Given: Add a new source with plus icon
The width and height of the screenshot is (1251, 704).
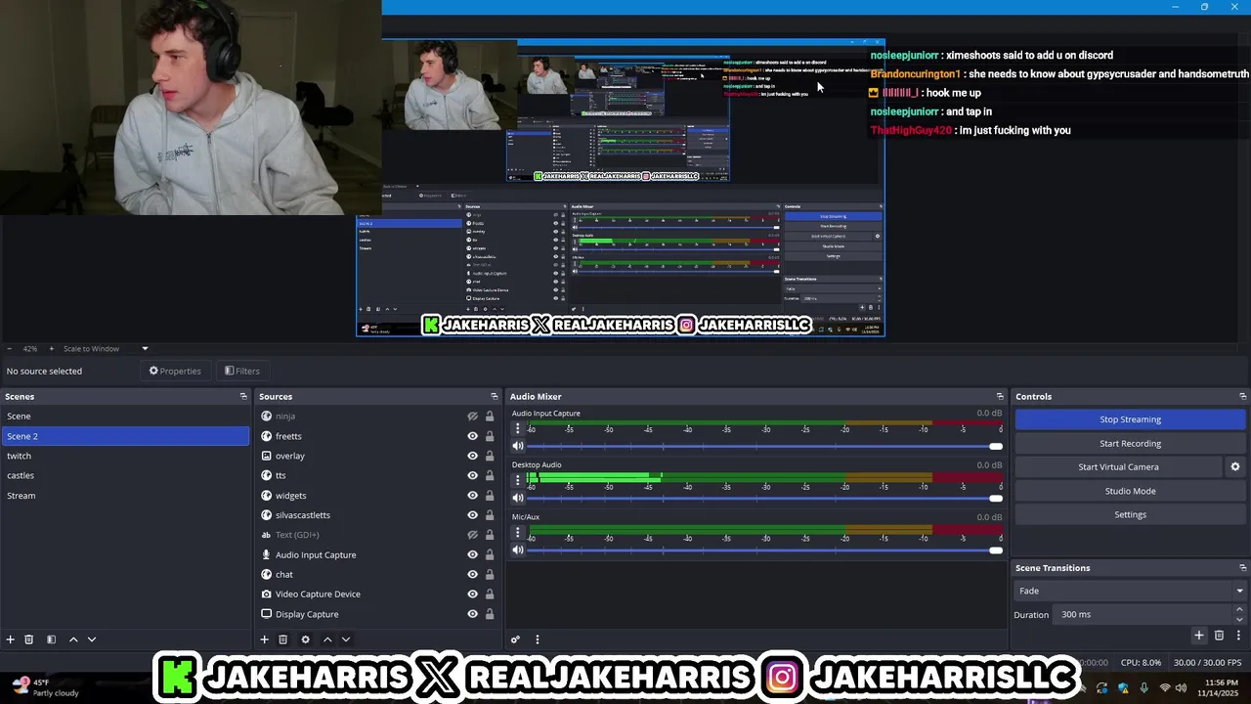Looking at the screenshot, I should coord(264,639).
